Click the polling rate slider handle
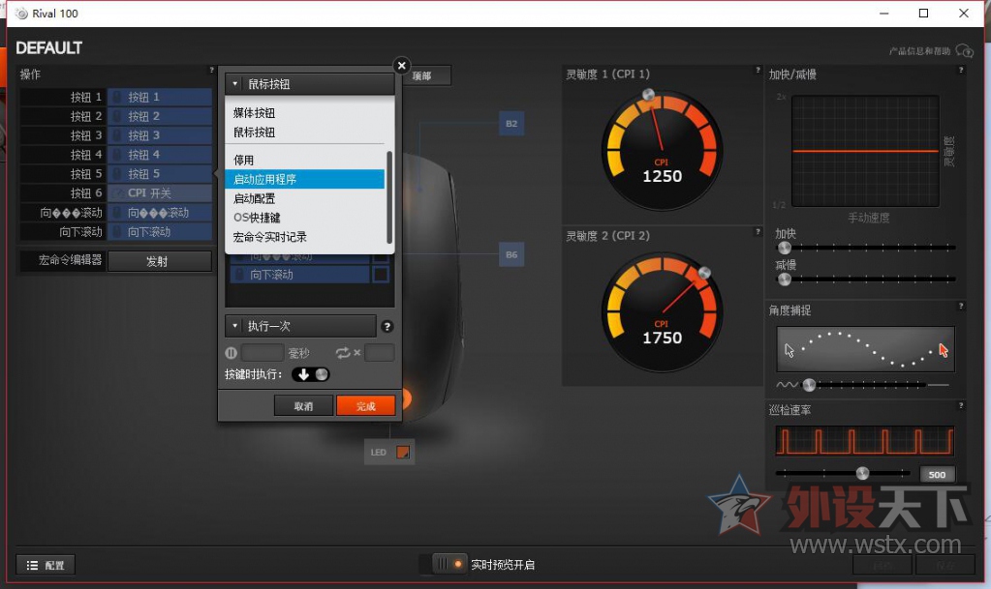Screen dimensions: 991x589 862,473
